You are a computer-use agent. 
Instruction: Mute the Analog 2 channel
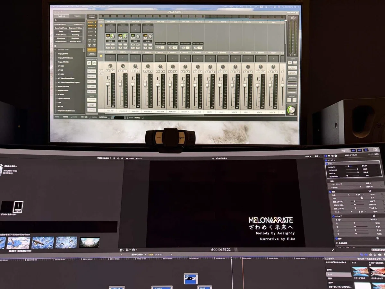click(x=125, y=71)
